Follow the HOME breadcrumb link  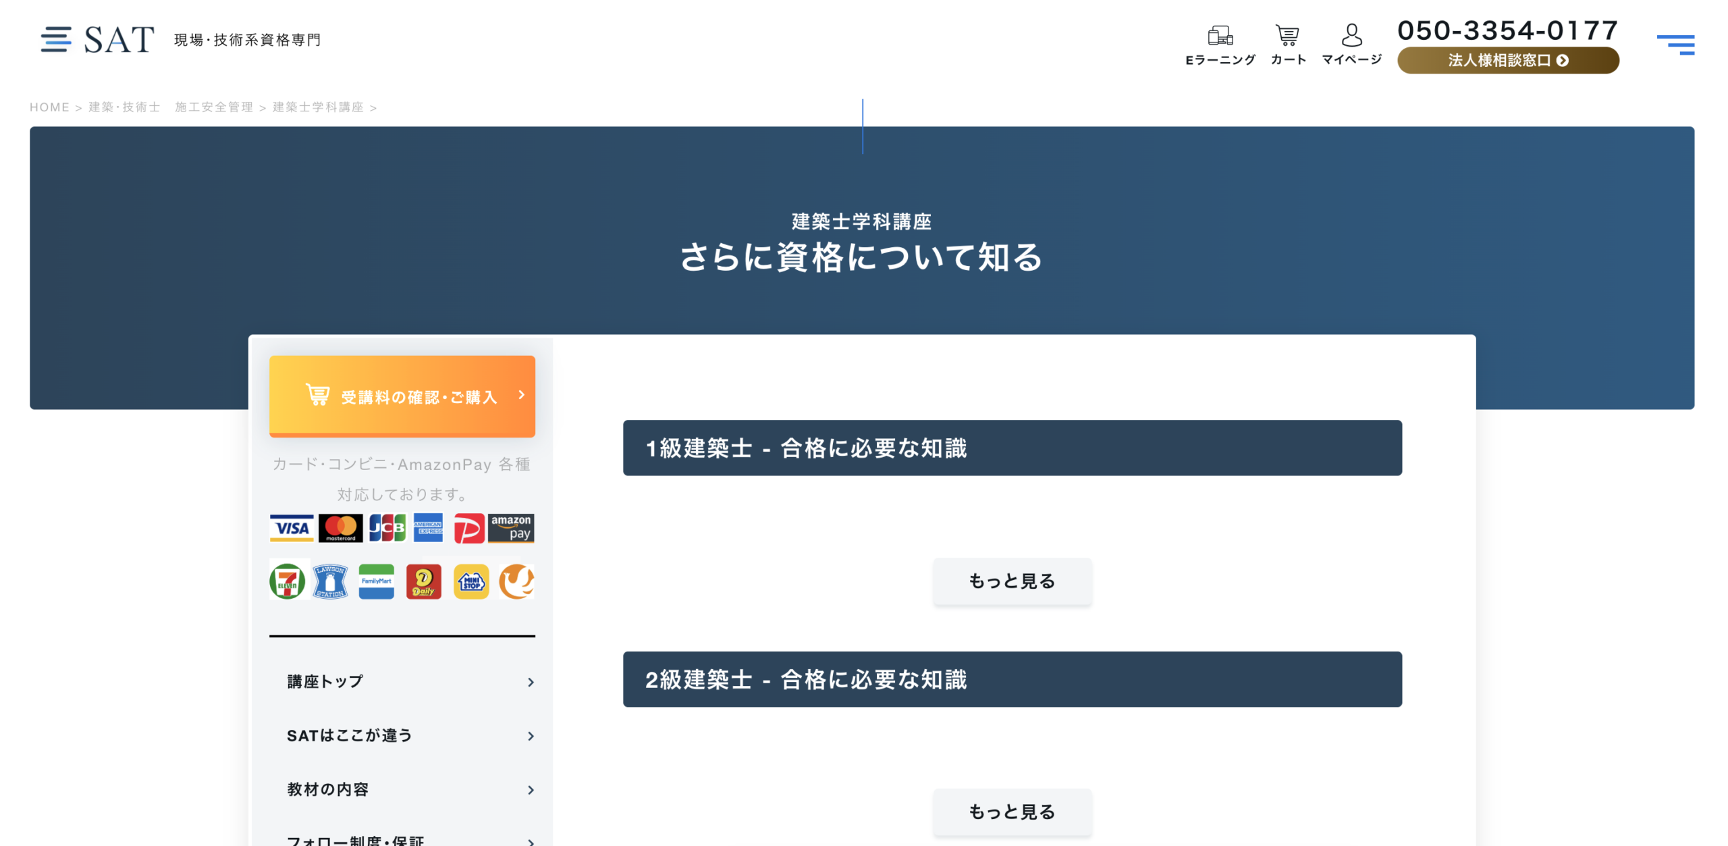point(49,107)
